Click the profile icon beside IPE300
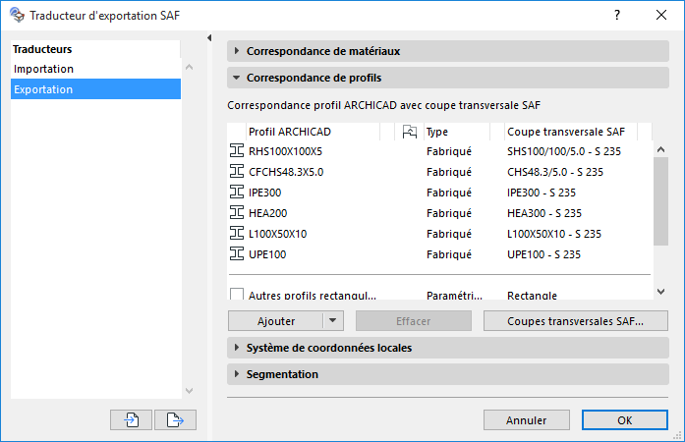 pos(237,192)
